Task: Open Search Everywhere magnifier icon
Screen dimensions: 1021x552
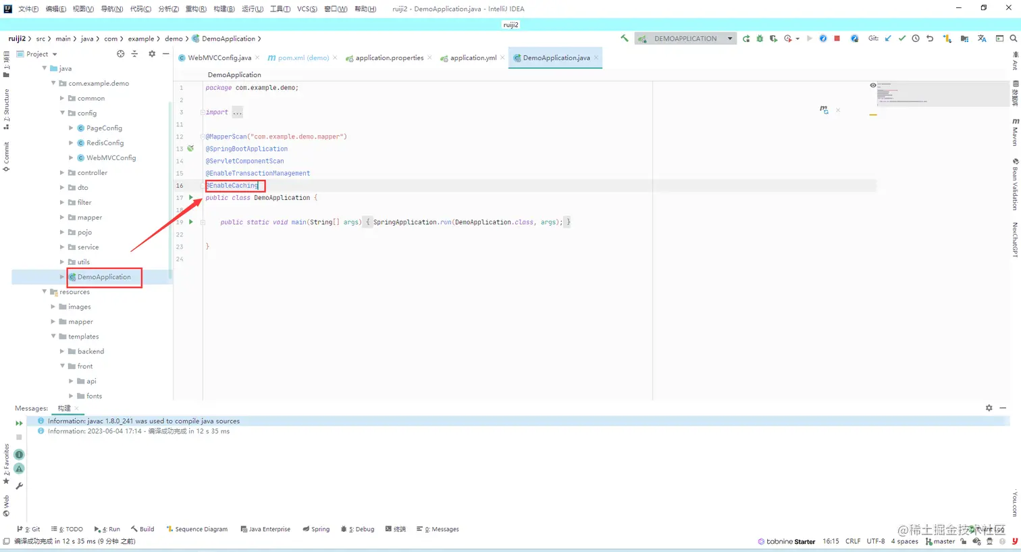Action: (x=1014, y=39)
